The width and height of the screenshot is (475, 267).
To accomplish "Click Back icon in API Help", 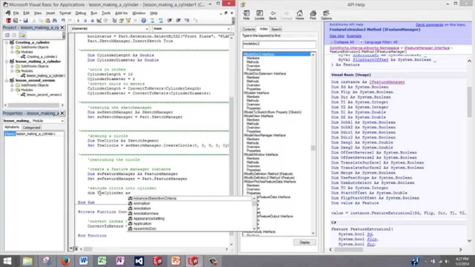I will tap(273, 15).
